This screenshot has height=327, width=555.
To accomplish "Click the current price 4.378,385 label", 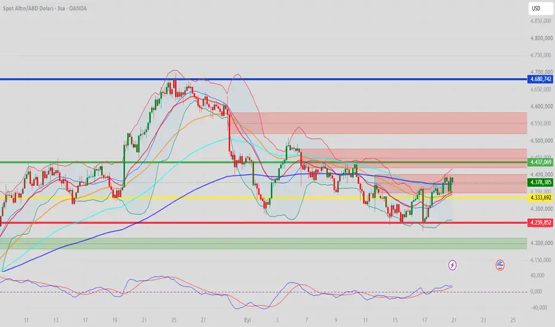I will (540, 183).
